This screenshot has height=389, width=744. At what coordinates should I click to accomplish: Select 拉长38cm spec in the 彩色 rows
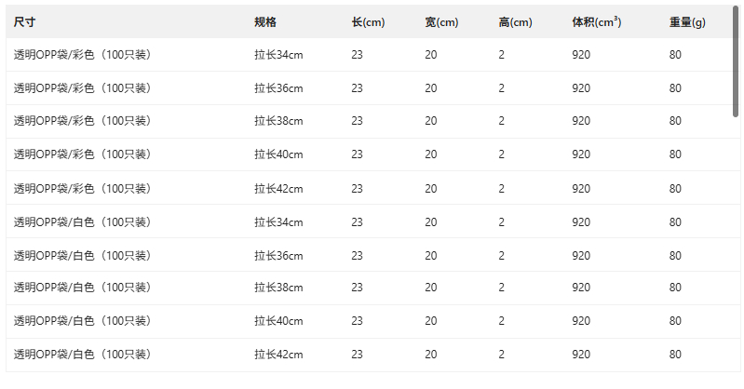pyautogui.click(x=278, y=121)
